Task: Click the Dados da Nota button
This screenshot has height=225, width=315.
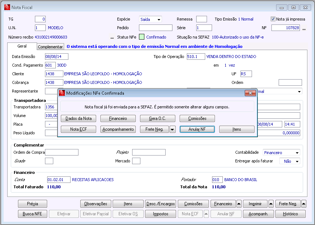Action: click(x=78, y=118)
